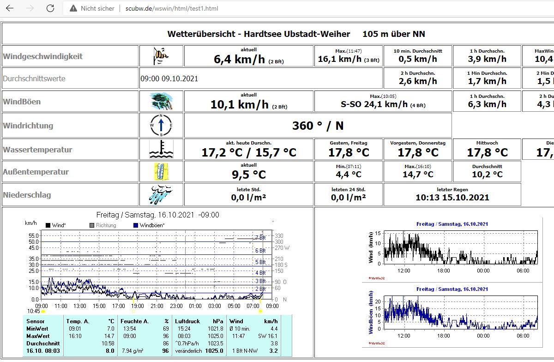
Task: Click the 'Nicht sicher' security warning icon
Action: click(73, 8)
